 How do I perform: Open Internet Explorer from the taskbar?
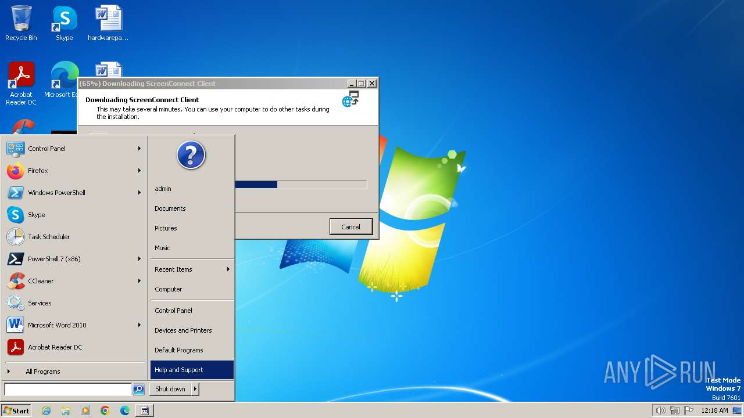(x=46, y=410)
